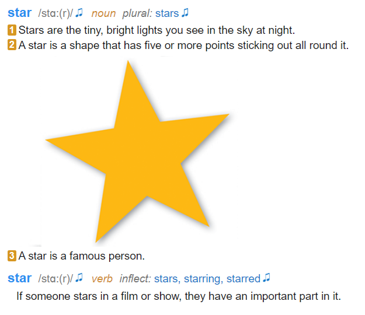The height and width of the screenshot is (315, 365).
Task: Click the orange verb part-of-speech label
Action: pyautogui.click(x=102, y=279)
